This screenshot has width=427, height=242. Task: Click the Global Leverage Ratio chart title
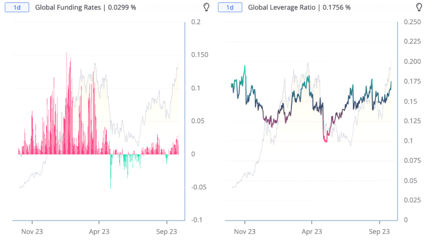point(299,7)
